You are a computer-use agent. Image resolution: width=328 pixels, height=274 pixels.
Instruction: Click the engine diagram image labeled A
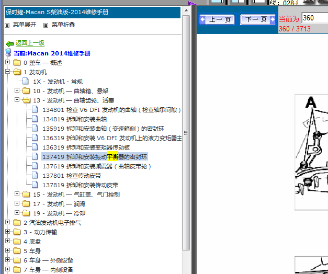click(311, 152)
